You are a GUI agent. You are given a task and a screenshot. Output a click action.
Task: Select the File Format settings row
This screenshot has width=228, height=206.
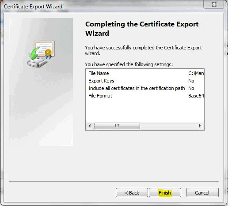coord(145,96)
